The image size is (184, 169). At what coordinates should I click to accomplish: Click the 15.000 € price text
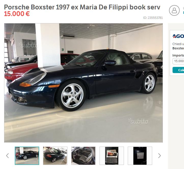tap(17, 14)
